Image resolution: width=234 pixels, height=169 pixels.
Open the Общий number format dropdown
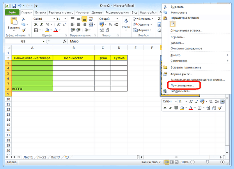pos(117,19)
